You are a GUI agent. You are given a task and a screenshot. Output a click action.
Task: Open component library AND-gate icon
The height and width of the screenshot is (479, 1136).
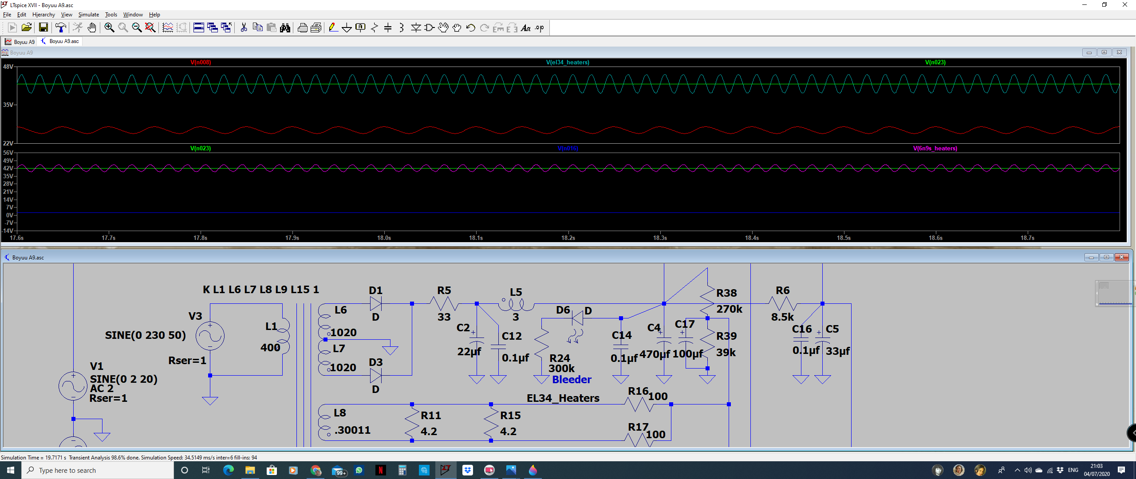[x=430, y=27]
